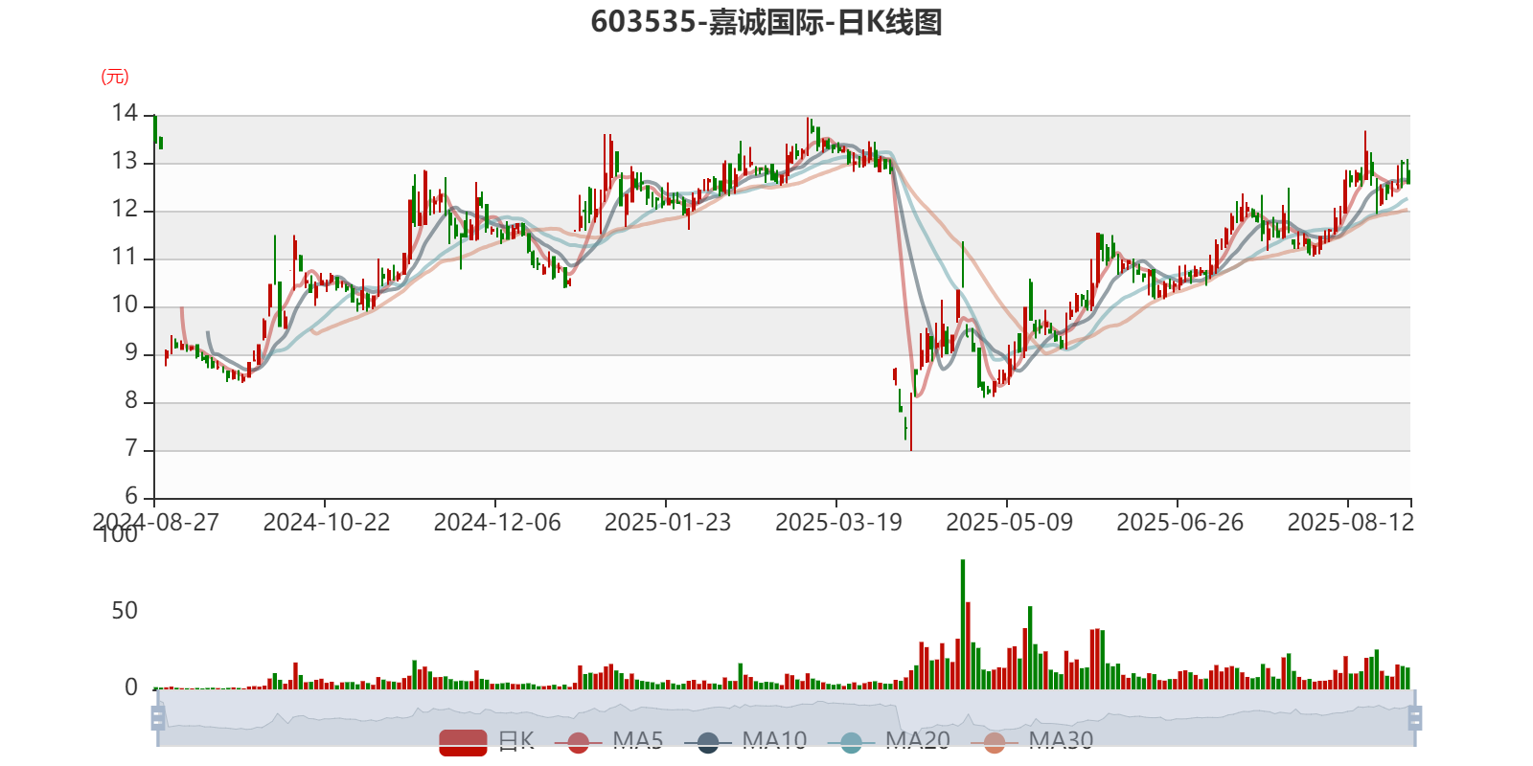Click the 2024-10-22 date axis label
Image resolution: width=1533 pixels, height=766 pixels.
(326, 523)
